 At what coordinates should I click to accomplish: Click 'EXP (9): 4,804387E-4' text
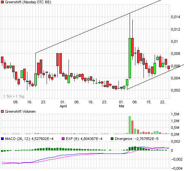[x=84, y=139]
